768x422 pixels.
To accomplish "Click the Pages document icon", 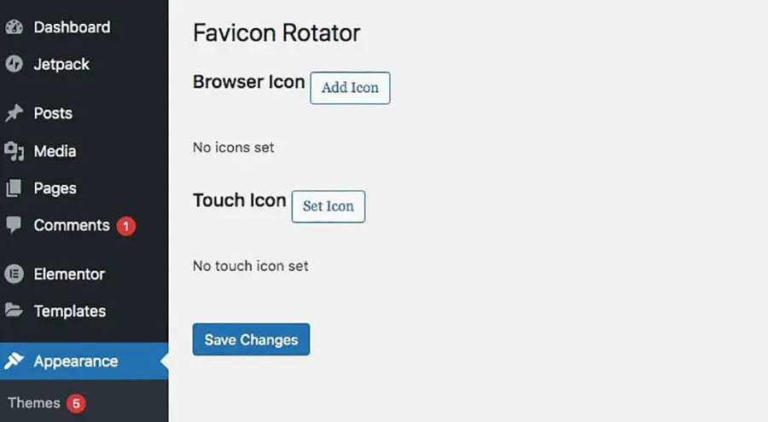I will pyautogui.click(x=14, y=188).
